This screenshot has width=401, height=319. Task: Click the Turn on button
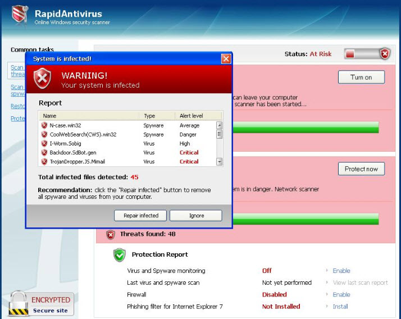pos(361,78)
